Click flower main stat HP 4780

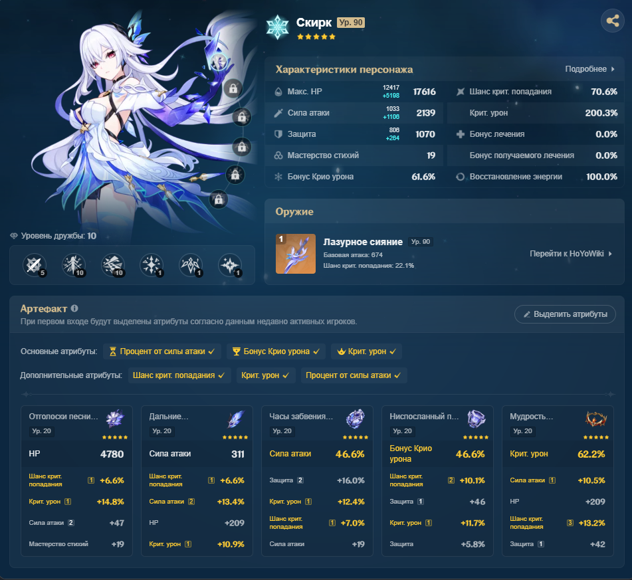(x=76, y=454)
